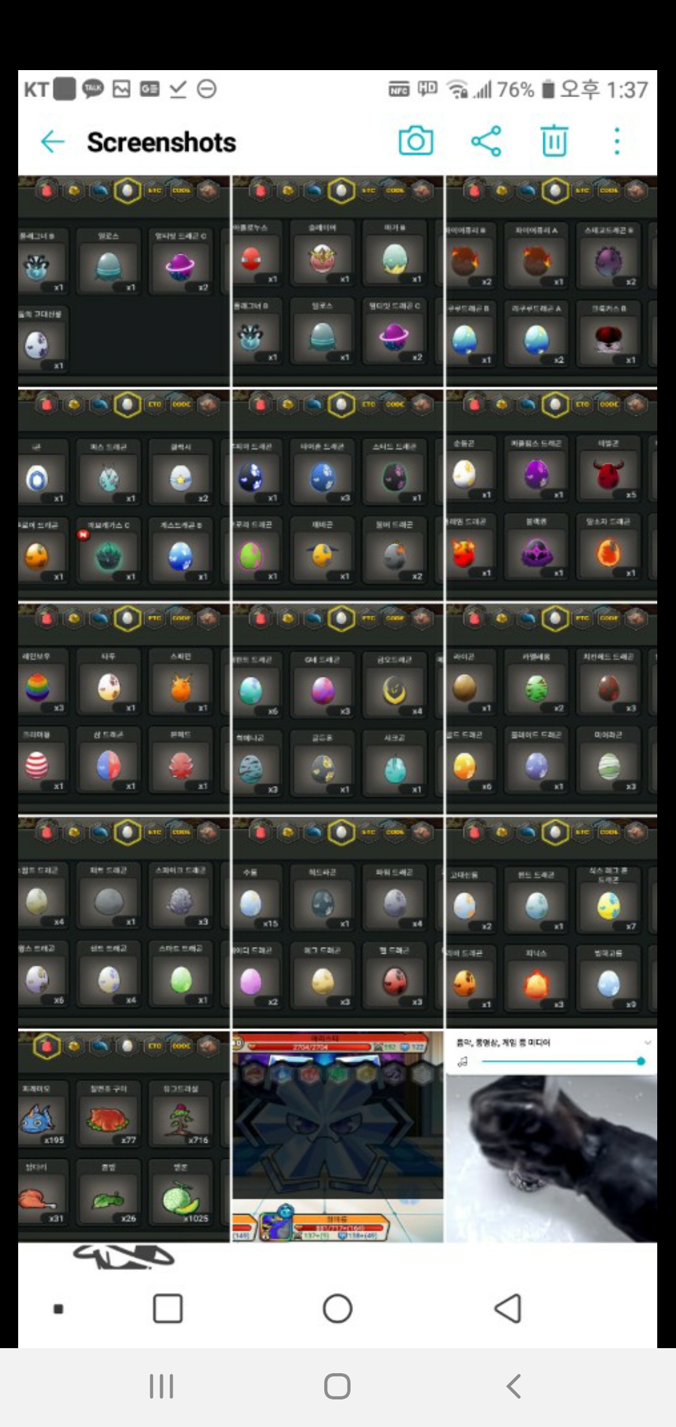This screenshot has height=1427, width=676.
Task: Open the rainbow egg screenshot thumbnail
Action: click(x=124, y=708)
